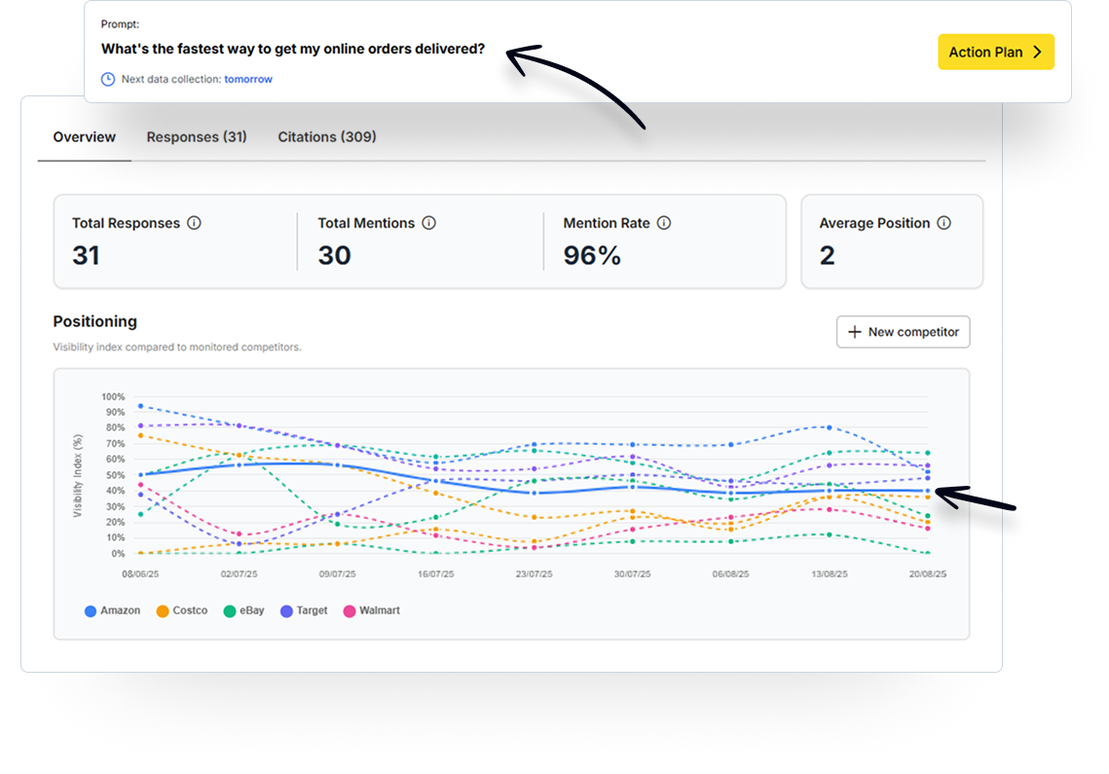The image size is (1109, 774).
Task: Toggle eBay visibility in the chart legend
Action: click(x=243, y=610)
